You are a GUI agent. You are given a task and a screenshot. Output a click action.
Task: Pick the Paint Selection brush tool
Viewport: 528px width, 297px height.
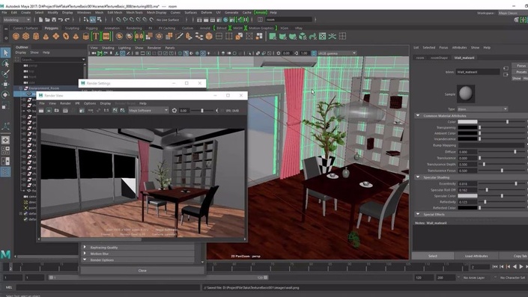pos(5,73)
